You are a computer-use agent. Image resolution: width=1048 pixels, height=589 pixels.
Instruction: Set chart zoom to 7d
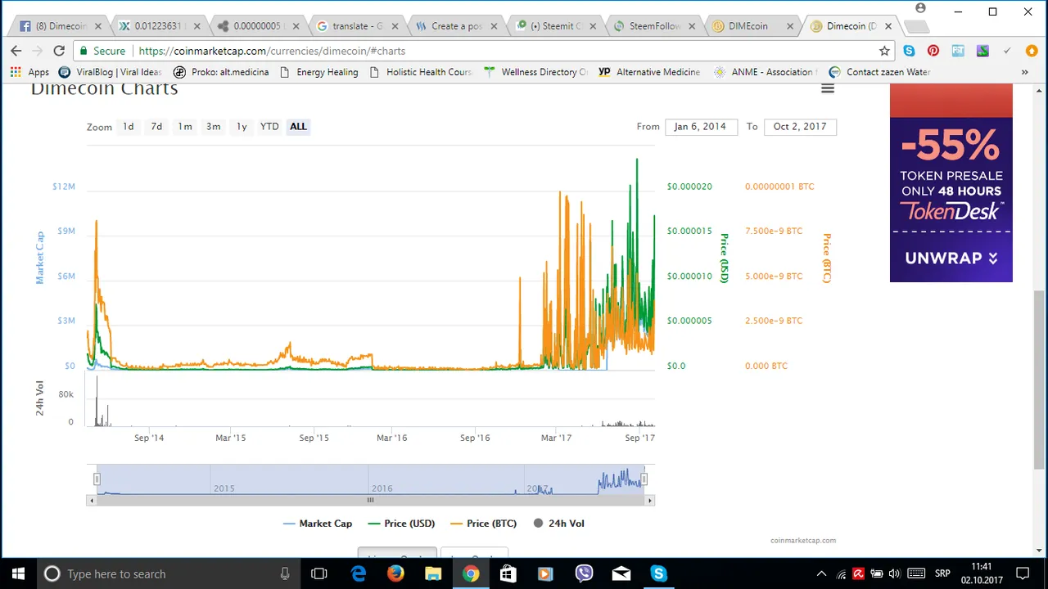(156, 127)
